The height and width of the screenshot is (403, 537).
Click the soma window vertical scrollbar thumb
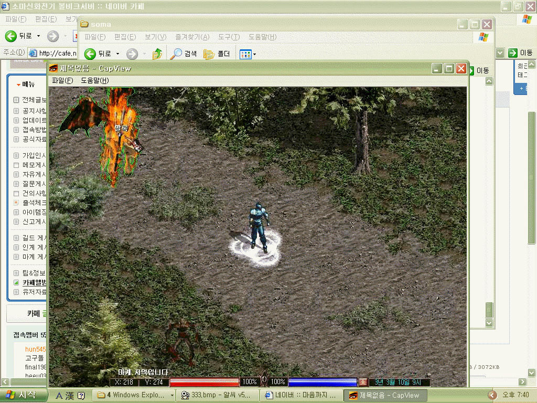(x=489, y=310)
